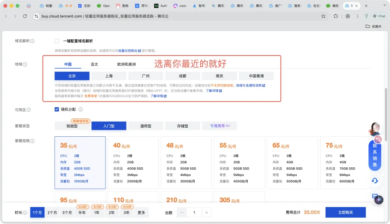Select the 北京 region
Viewport: 390px width, 224px height.
pyautogui.click(x=72, y=76)
